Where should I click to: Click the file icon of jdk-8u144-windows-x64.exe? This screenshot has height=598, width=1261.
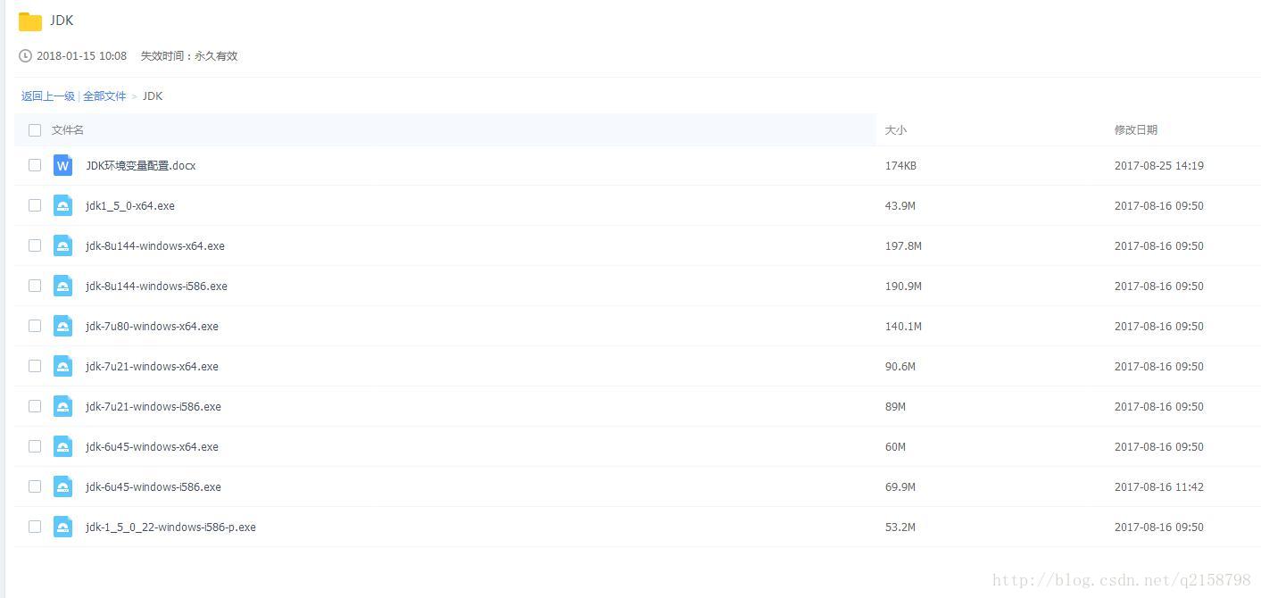click(x=62, y=245)
